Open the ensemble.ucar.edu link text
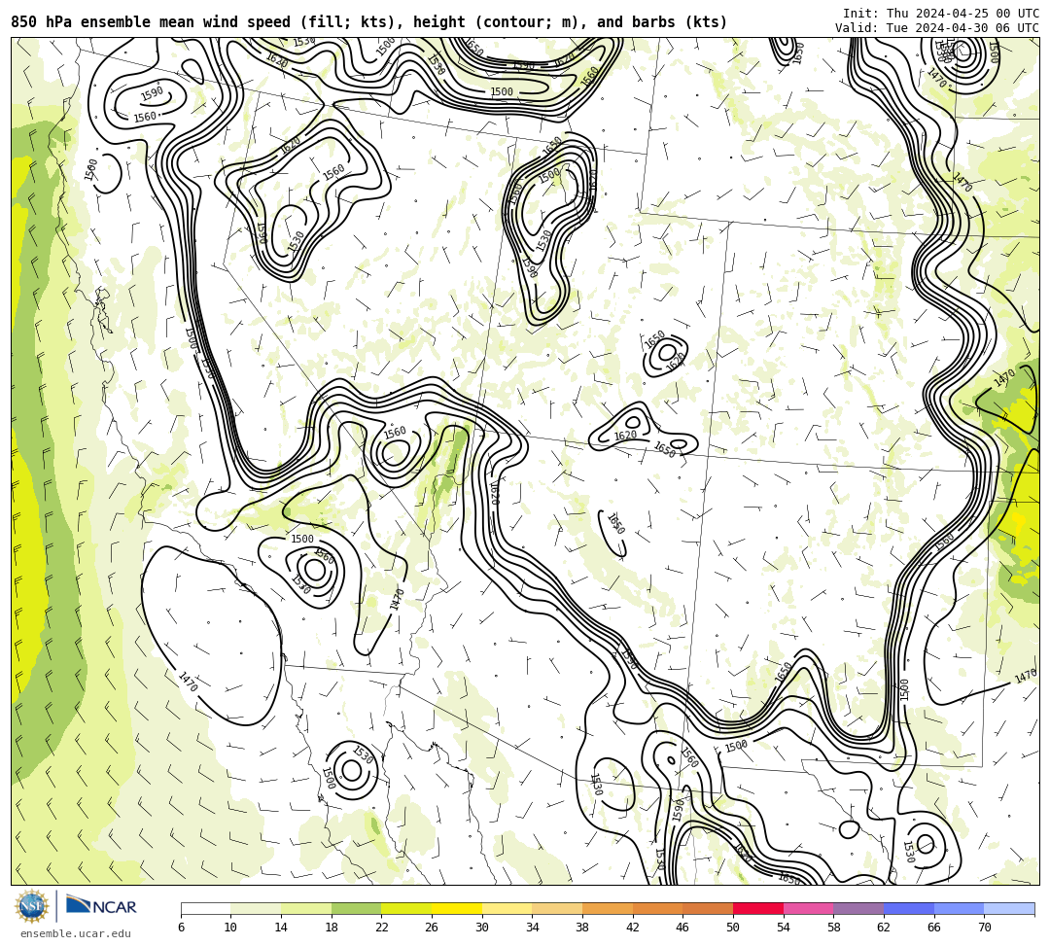1050x946 pixels. [x=76, y=933]
